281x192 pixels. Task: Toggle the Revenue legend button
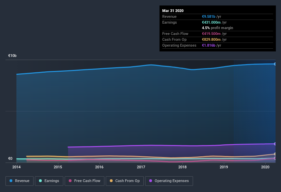[x=20, y=181]
